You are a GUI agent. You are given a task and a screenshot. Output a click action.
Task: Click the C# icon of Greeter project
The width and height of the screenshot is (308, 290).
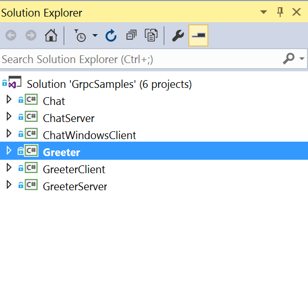pos(31,151)
